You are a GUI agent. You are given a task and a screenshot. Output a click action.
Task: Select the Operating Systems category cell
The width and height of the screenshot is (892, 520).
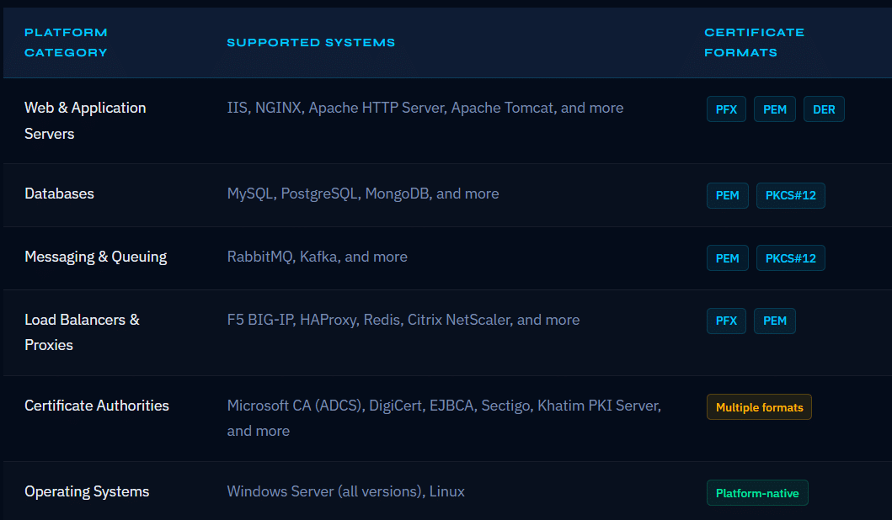(x=87, y=491)
